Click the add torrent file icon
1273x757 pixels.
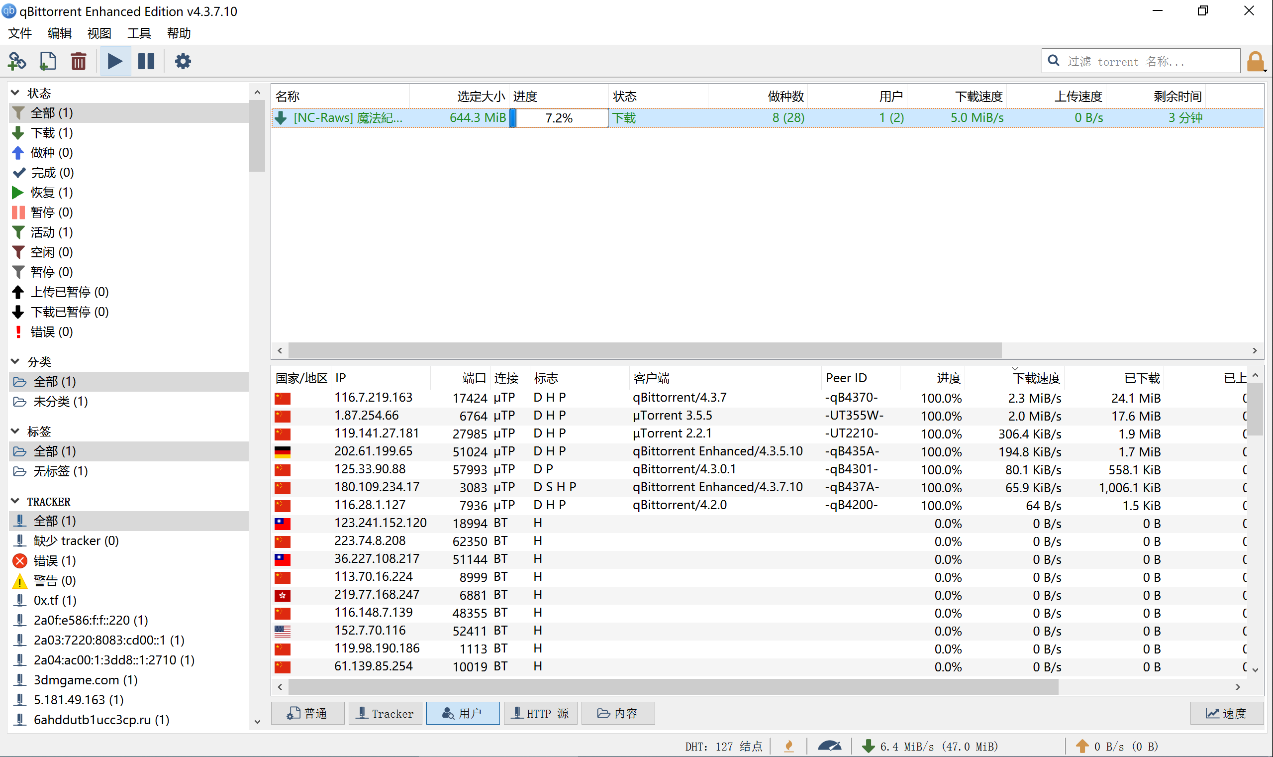click(x=47, y=61)
